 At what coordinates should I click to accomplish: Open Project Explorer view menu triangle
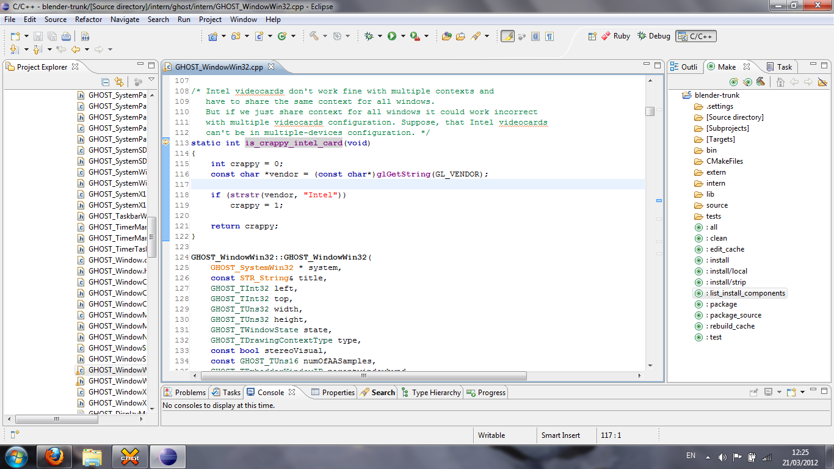coord(151,81)
